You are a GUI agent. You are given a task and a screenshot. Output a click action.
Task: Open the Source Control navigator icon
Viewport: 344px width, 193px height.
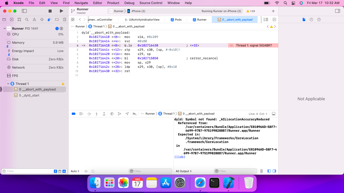12,20
